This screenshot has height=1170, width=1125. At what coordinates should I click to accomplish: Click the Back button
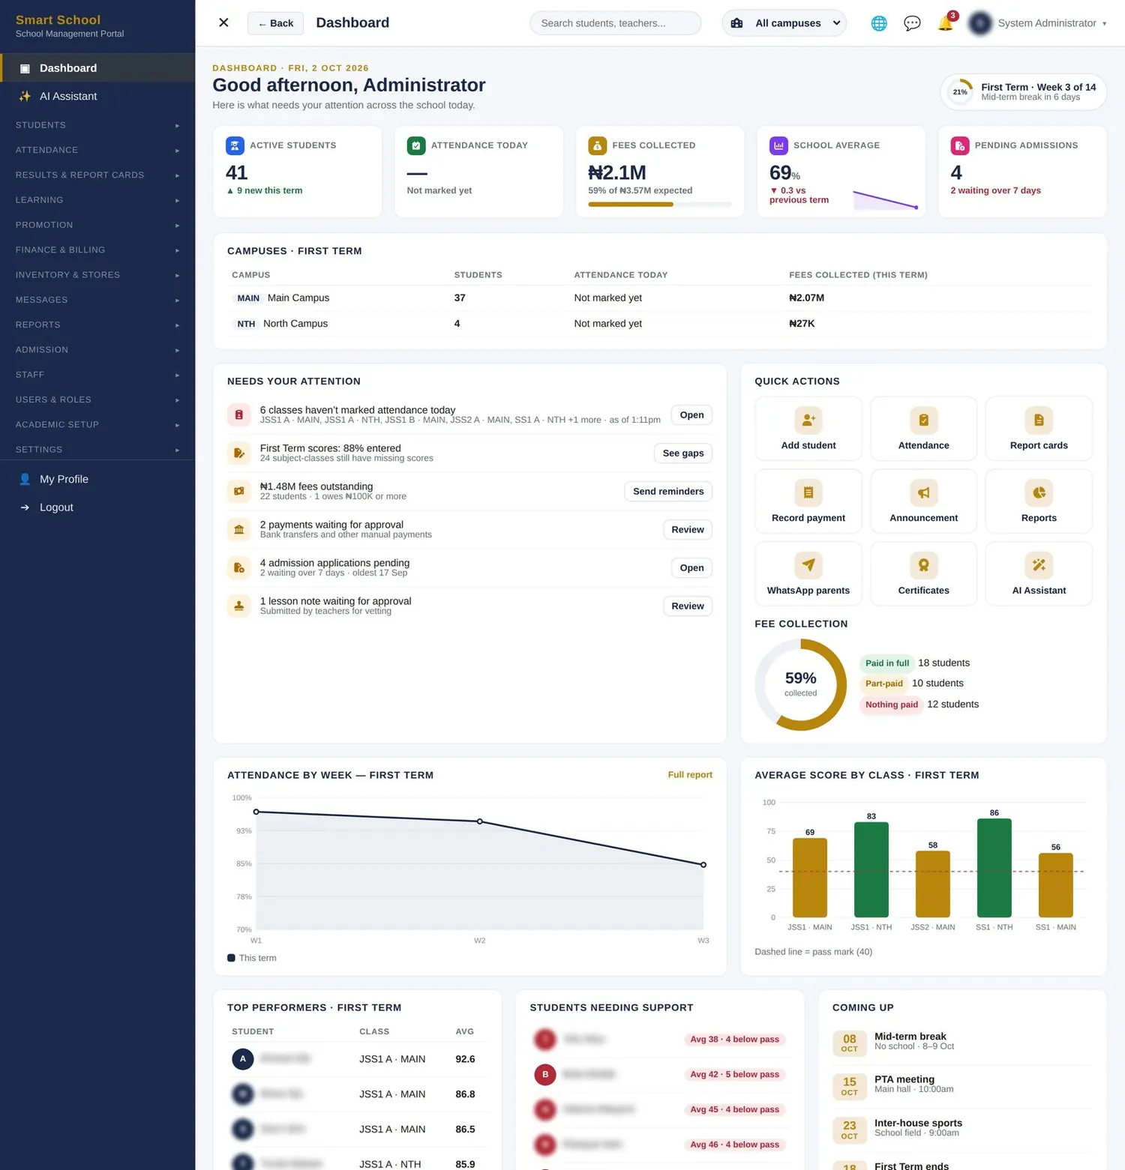(x=276, y=23)
